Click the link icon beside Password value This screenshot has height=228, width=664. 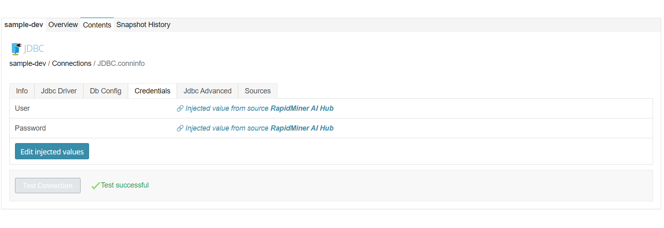pos(180,128)
